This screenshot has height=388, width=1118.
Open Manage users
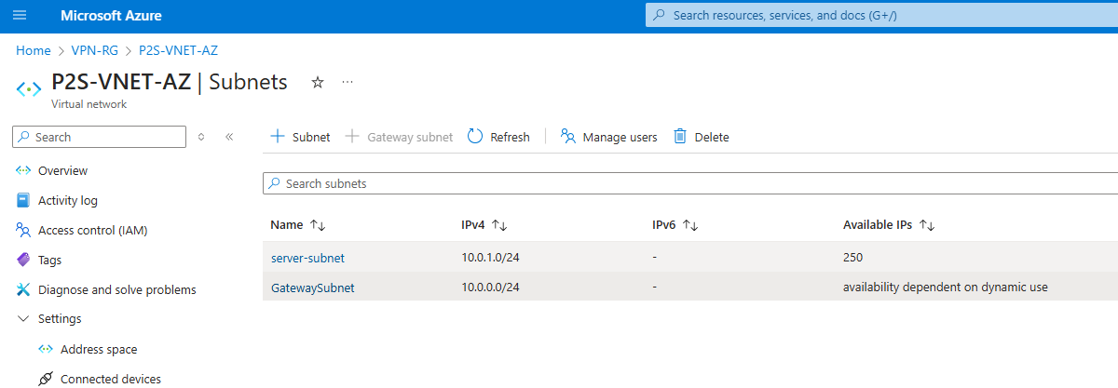coord(609,137)
